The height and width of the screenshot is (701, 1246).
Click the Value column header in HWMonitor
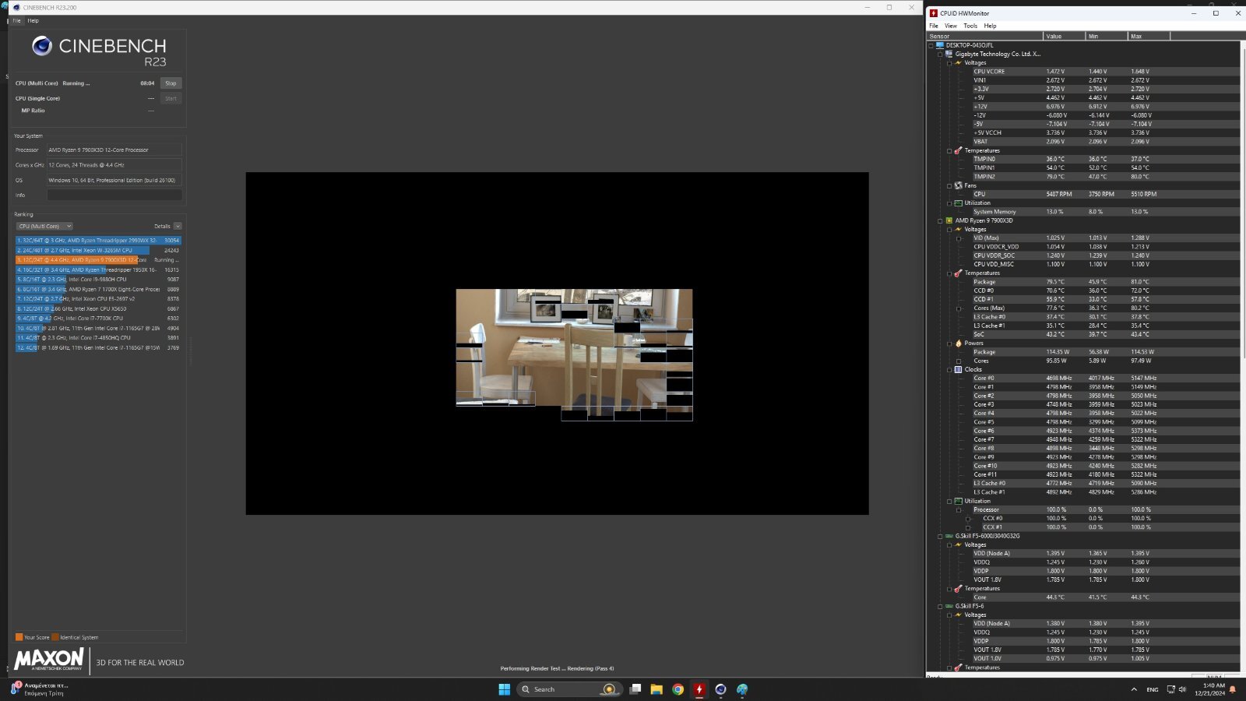[x=1064, y=36]
